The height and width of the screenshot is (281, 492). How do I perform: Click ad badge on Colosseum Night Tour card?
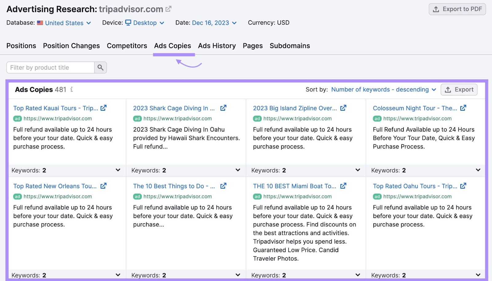pos(377,119)
